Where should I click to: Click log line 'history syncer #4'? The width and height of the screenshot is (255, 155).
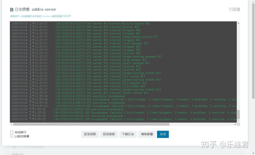(x=81, y=23)
